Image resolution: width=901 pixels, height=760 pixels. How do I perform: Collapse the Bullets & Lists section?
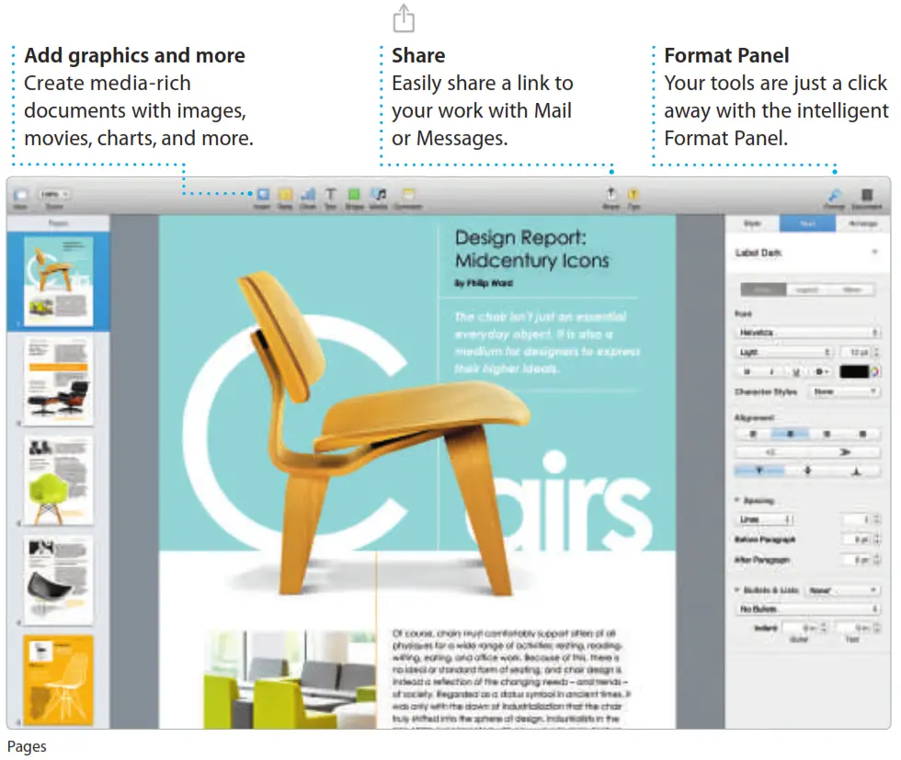[x=737, y=590]
